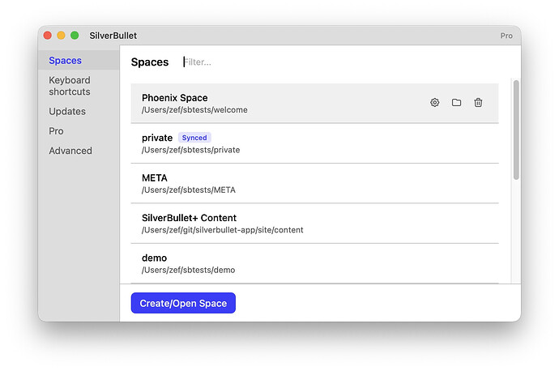Open settings gear for Phoenix Space
559x371 pixels.
point(434,103)
